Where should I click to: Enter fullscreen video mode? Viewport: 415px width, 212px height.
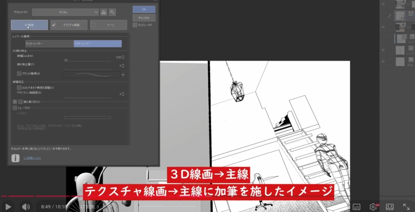406,206
